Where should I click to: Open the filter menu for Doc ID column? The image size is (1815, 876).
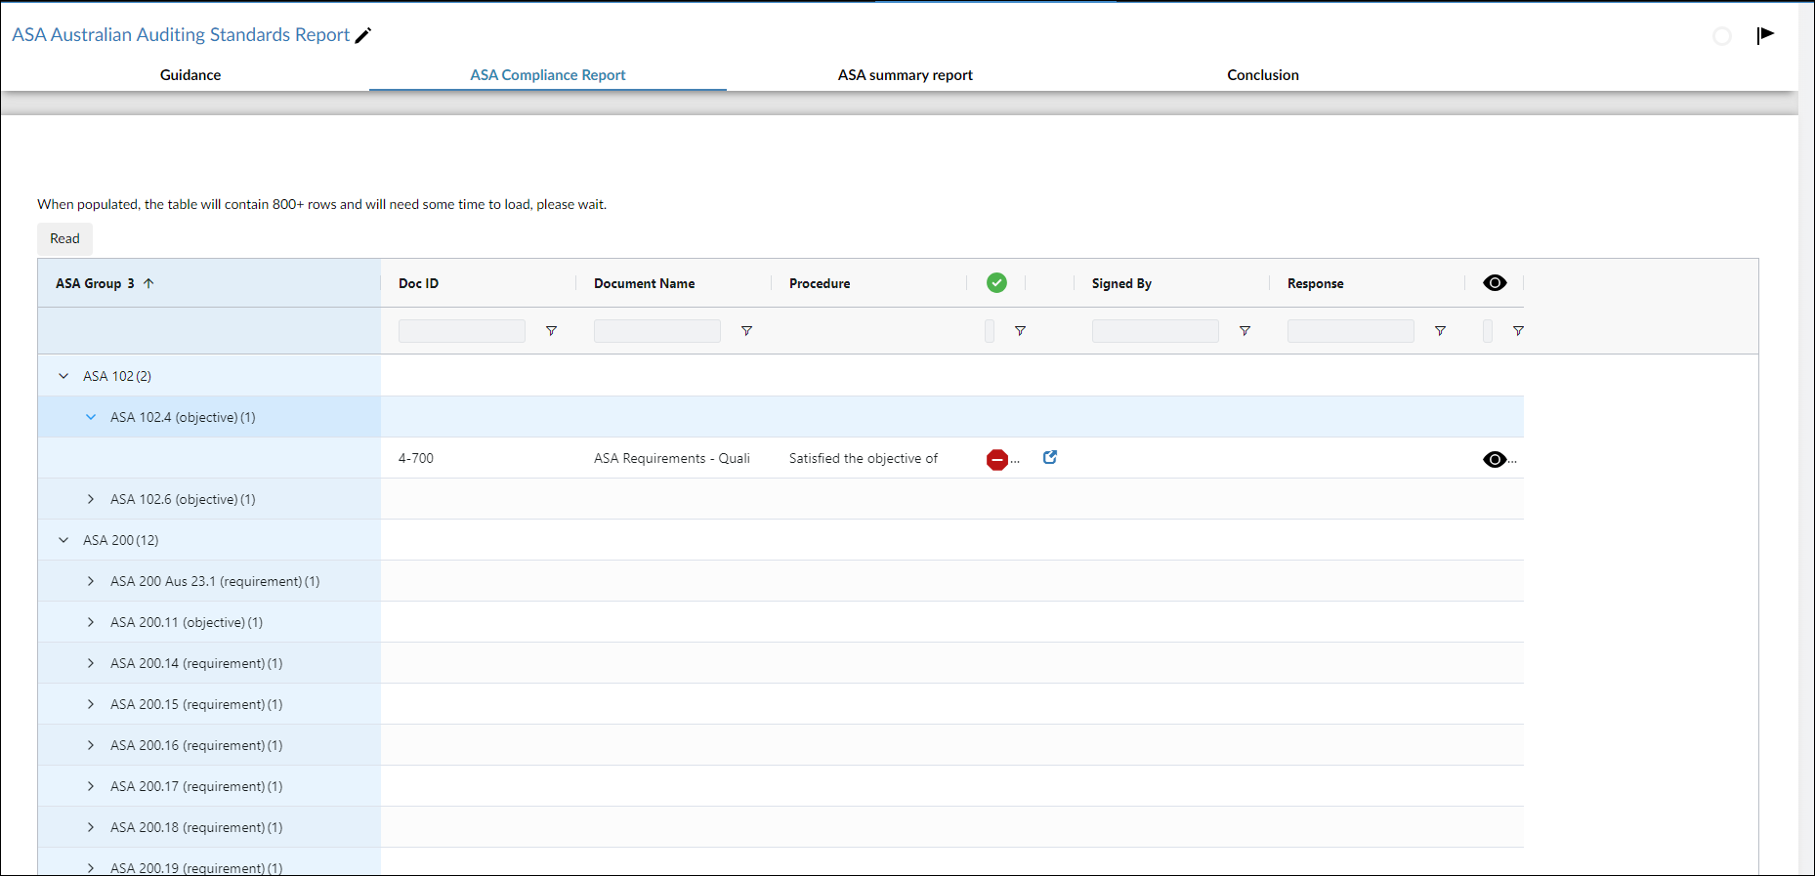(x=551, y=331)
